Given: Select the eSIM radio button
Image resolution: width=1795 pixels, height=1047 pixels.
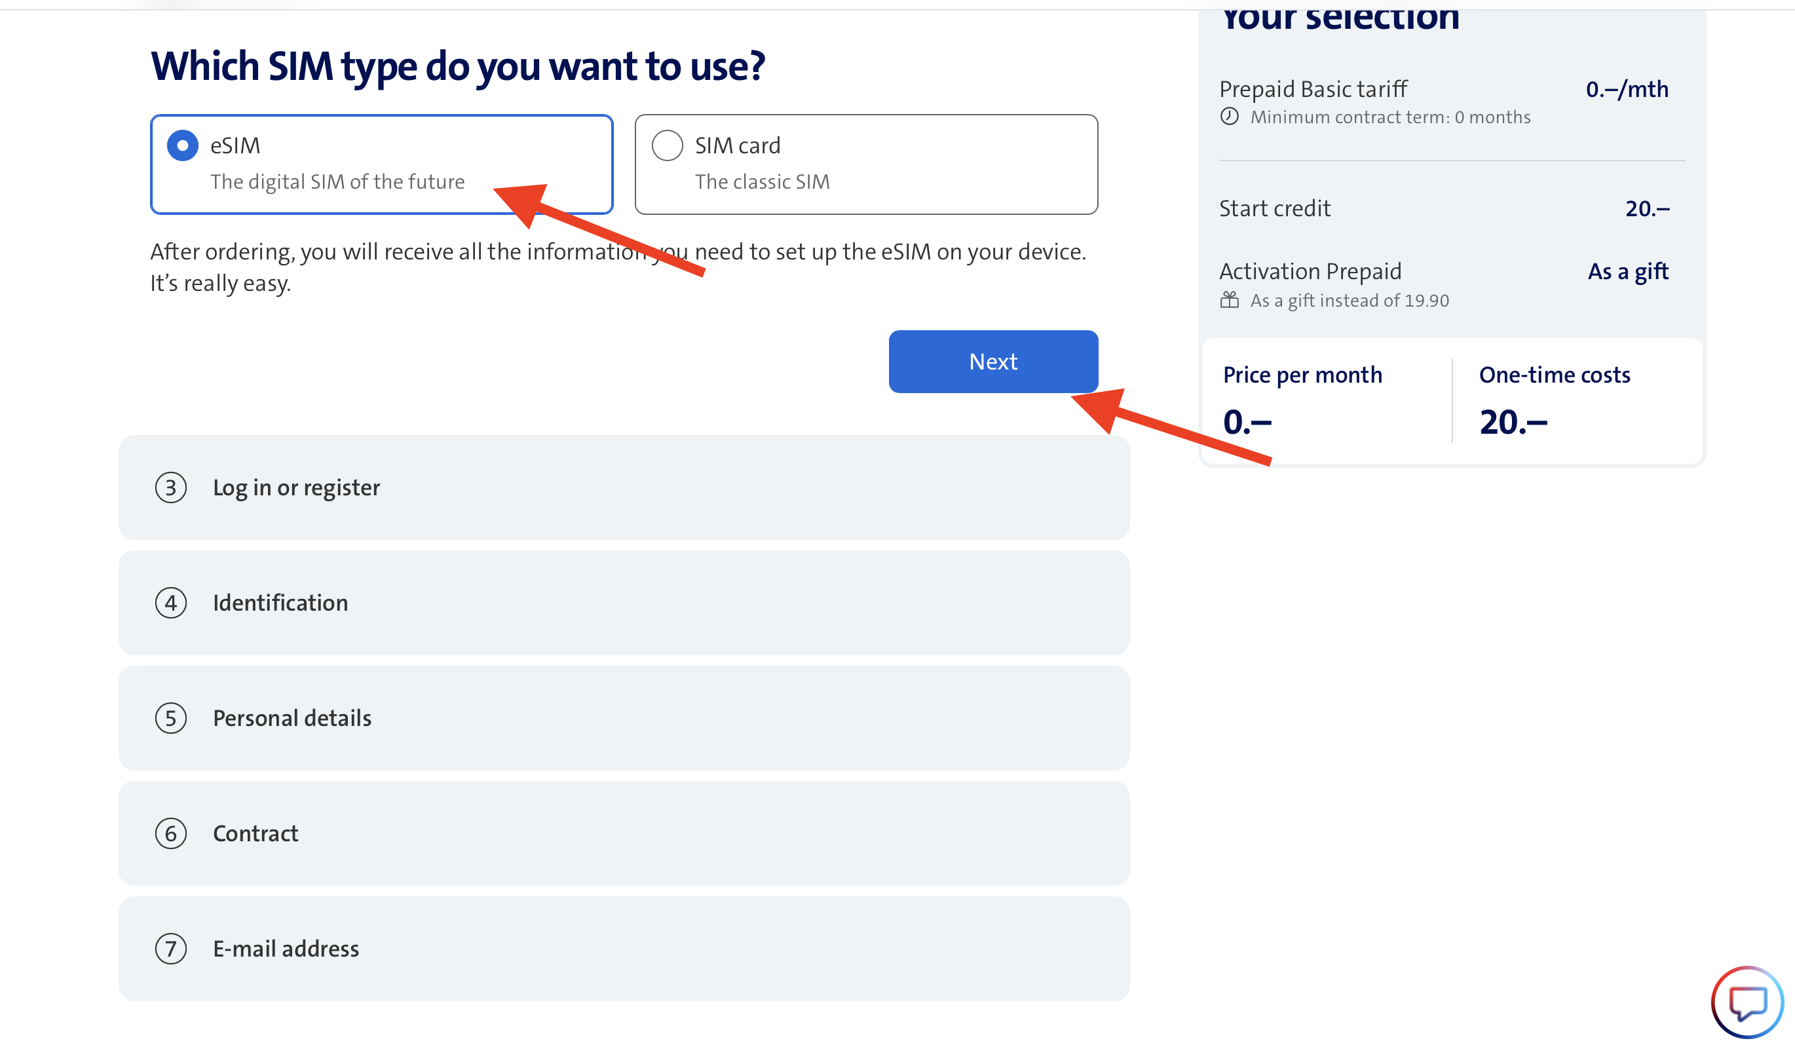Looking at the screenshot, I should click(183, 146).
